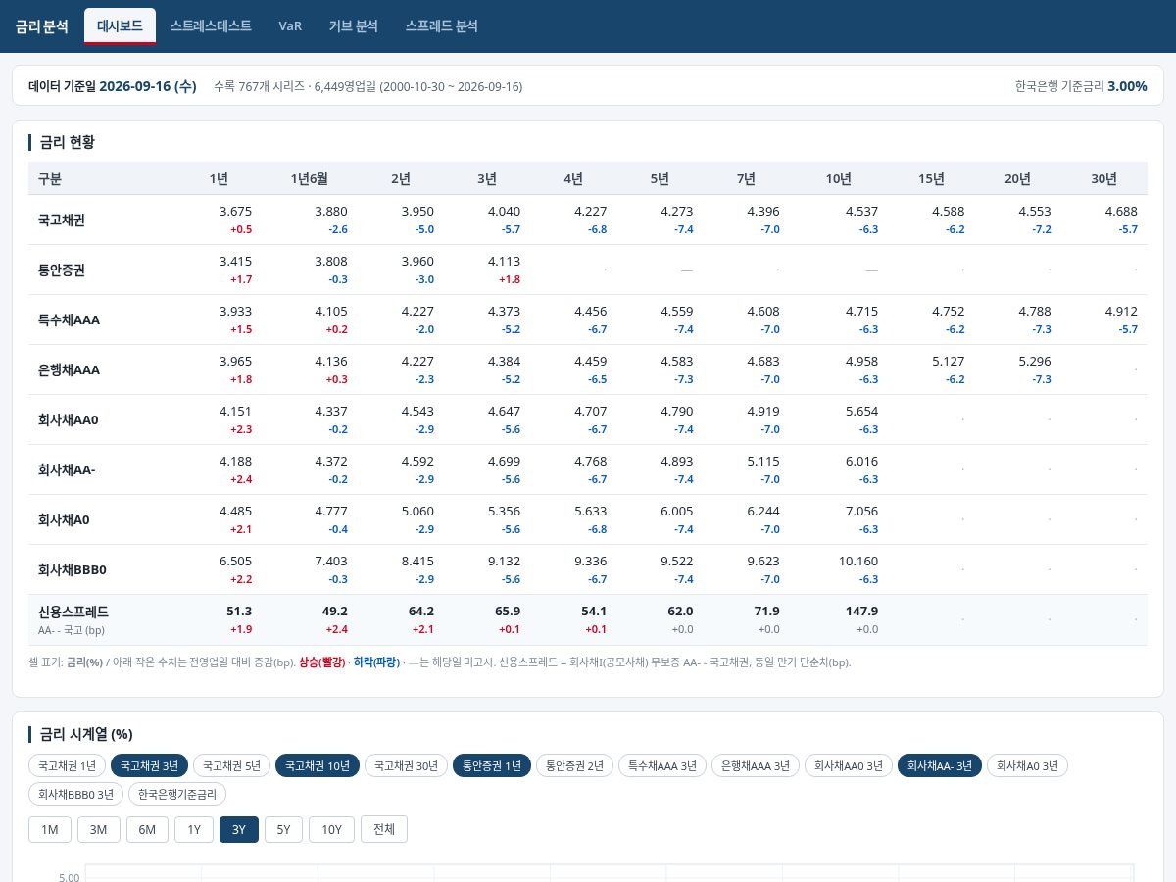Viewport: 1176px width, 882px height.
Task: Deselect the 국고채권 3년 series chip
Action: tap(150, 765)
